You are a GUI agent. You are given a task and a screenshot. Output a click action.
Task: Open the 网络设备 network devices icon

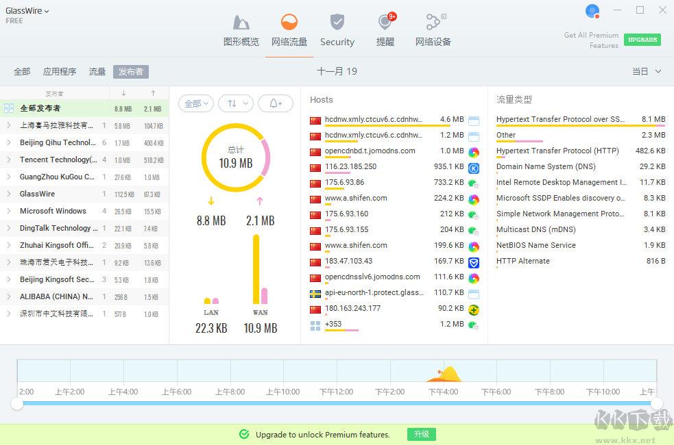tap(433, 23)
